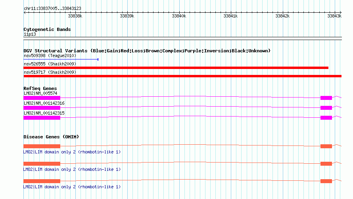Click the right orange exon of second OMIM gene
This screenshot has height=199, width=353.
click(326, 163)
